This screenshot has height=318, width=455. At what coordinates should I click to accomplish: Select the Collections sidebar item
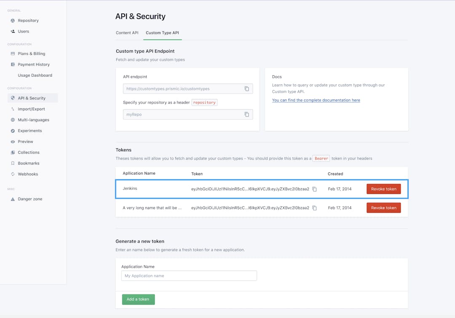click(x=28, y=152)
